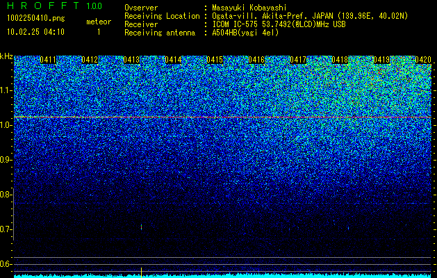Click the Receiving antenna field label
The image size is (437, 278).
160,33
